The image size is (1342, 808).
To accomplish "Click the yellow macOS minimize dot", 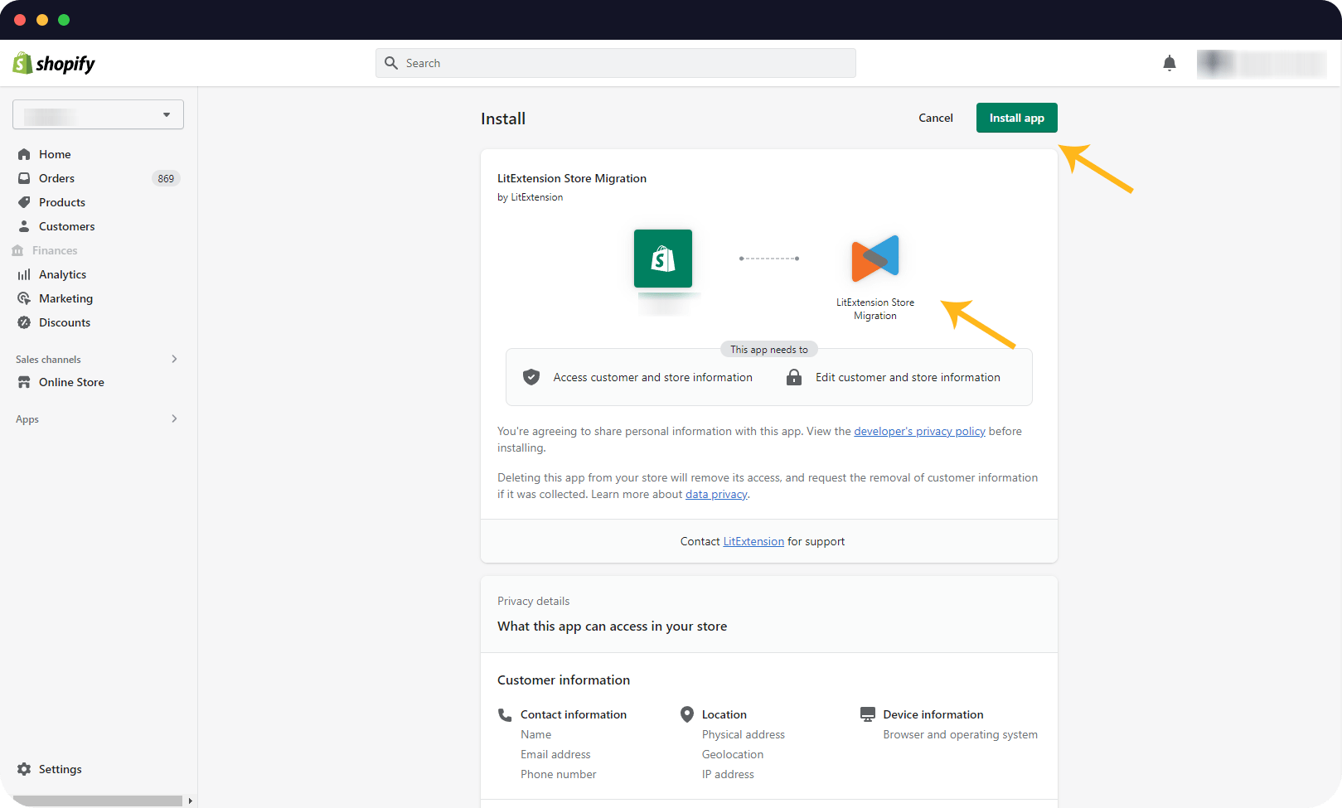I will 42,20.
